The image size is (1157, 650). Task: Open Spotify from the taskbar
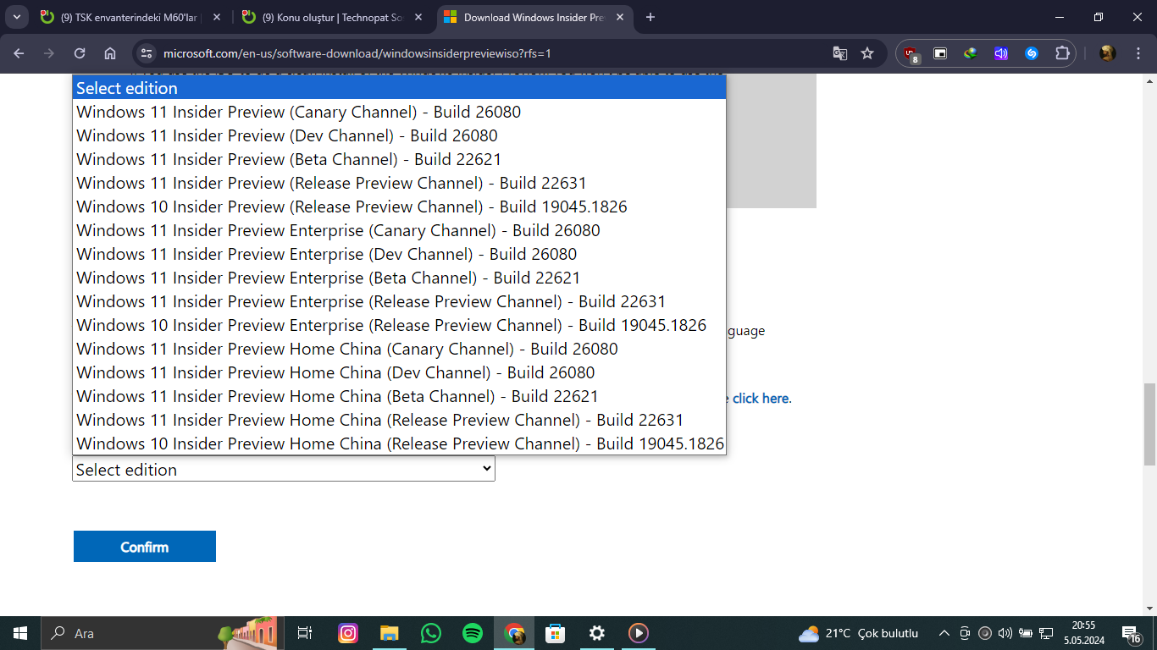tap(473, 633)
